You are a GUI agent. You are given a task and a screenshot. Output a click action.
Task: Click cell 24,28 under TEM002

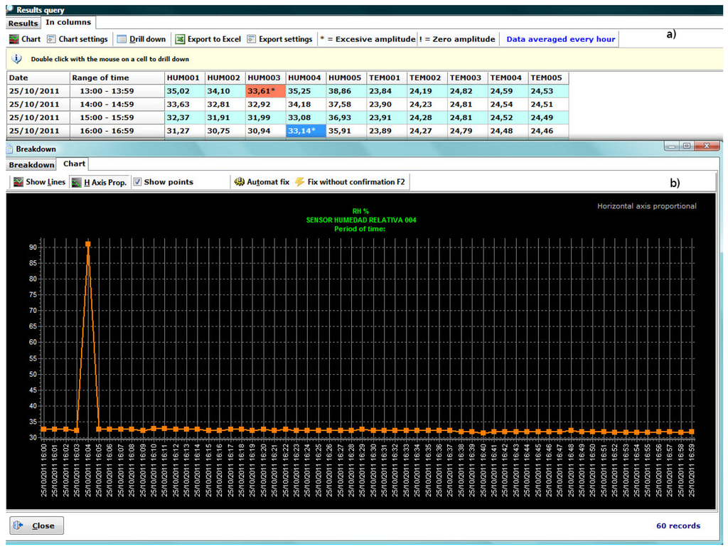coord(427,117)
